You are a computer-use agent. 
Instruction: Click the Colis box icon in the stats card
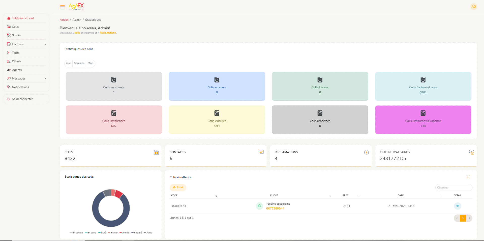point(156,152)
